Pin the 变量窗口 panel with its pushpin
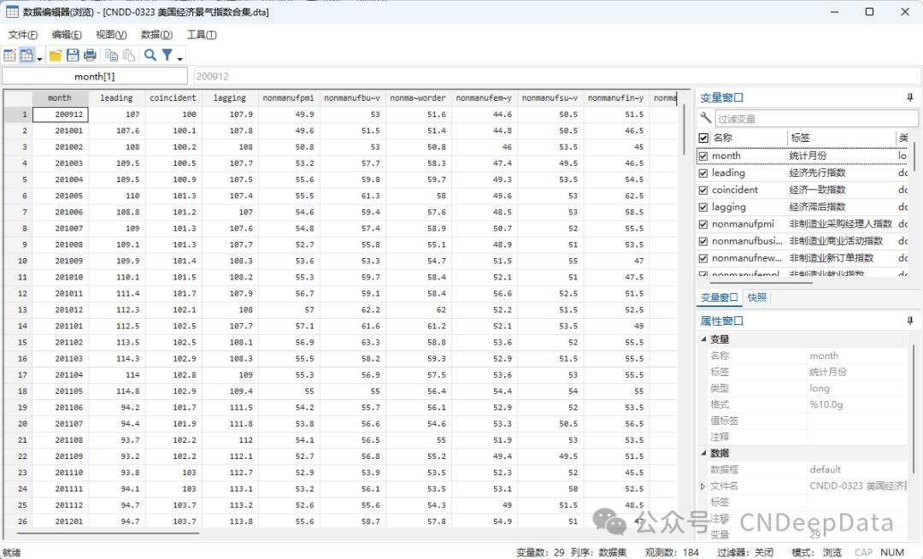923x559 pixels. click(x=910, y=97)
